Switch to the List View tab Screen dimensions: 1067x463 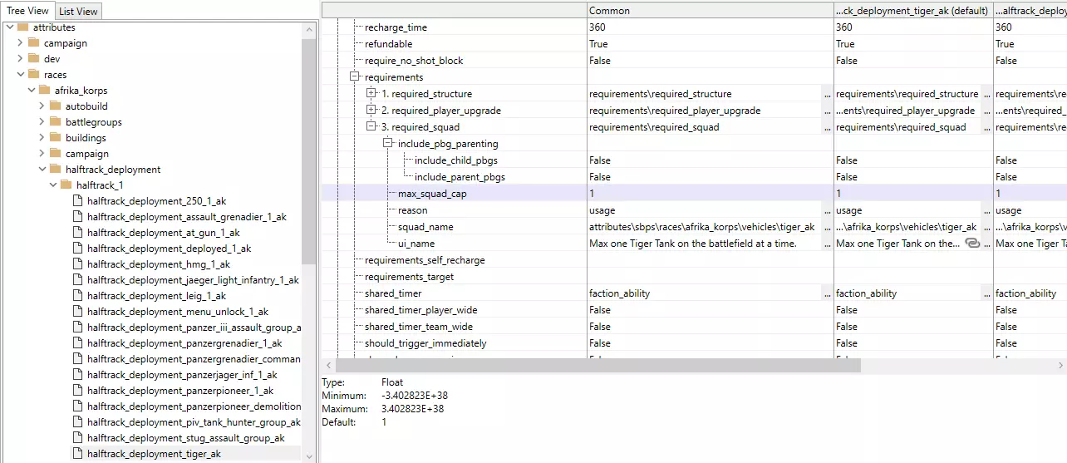79,11
